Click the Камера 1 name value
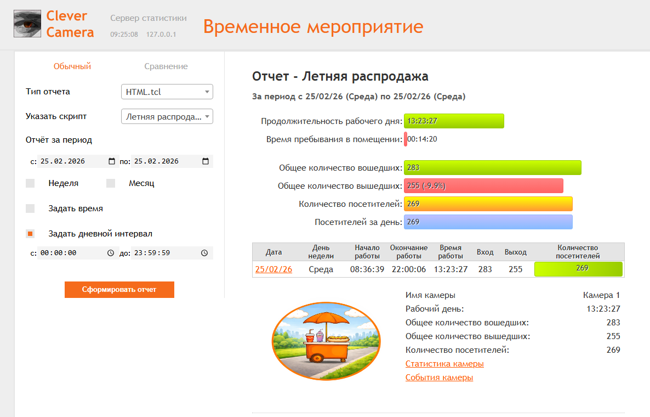Image resolution: width=650 pixels, height=417 pixels. [x=601, y=295]
